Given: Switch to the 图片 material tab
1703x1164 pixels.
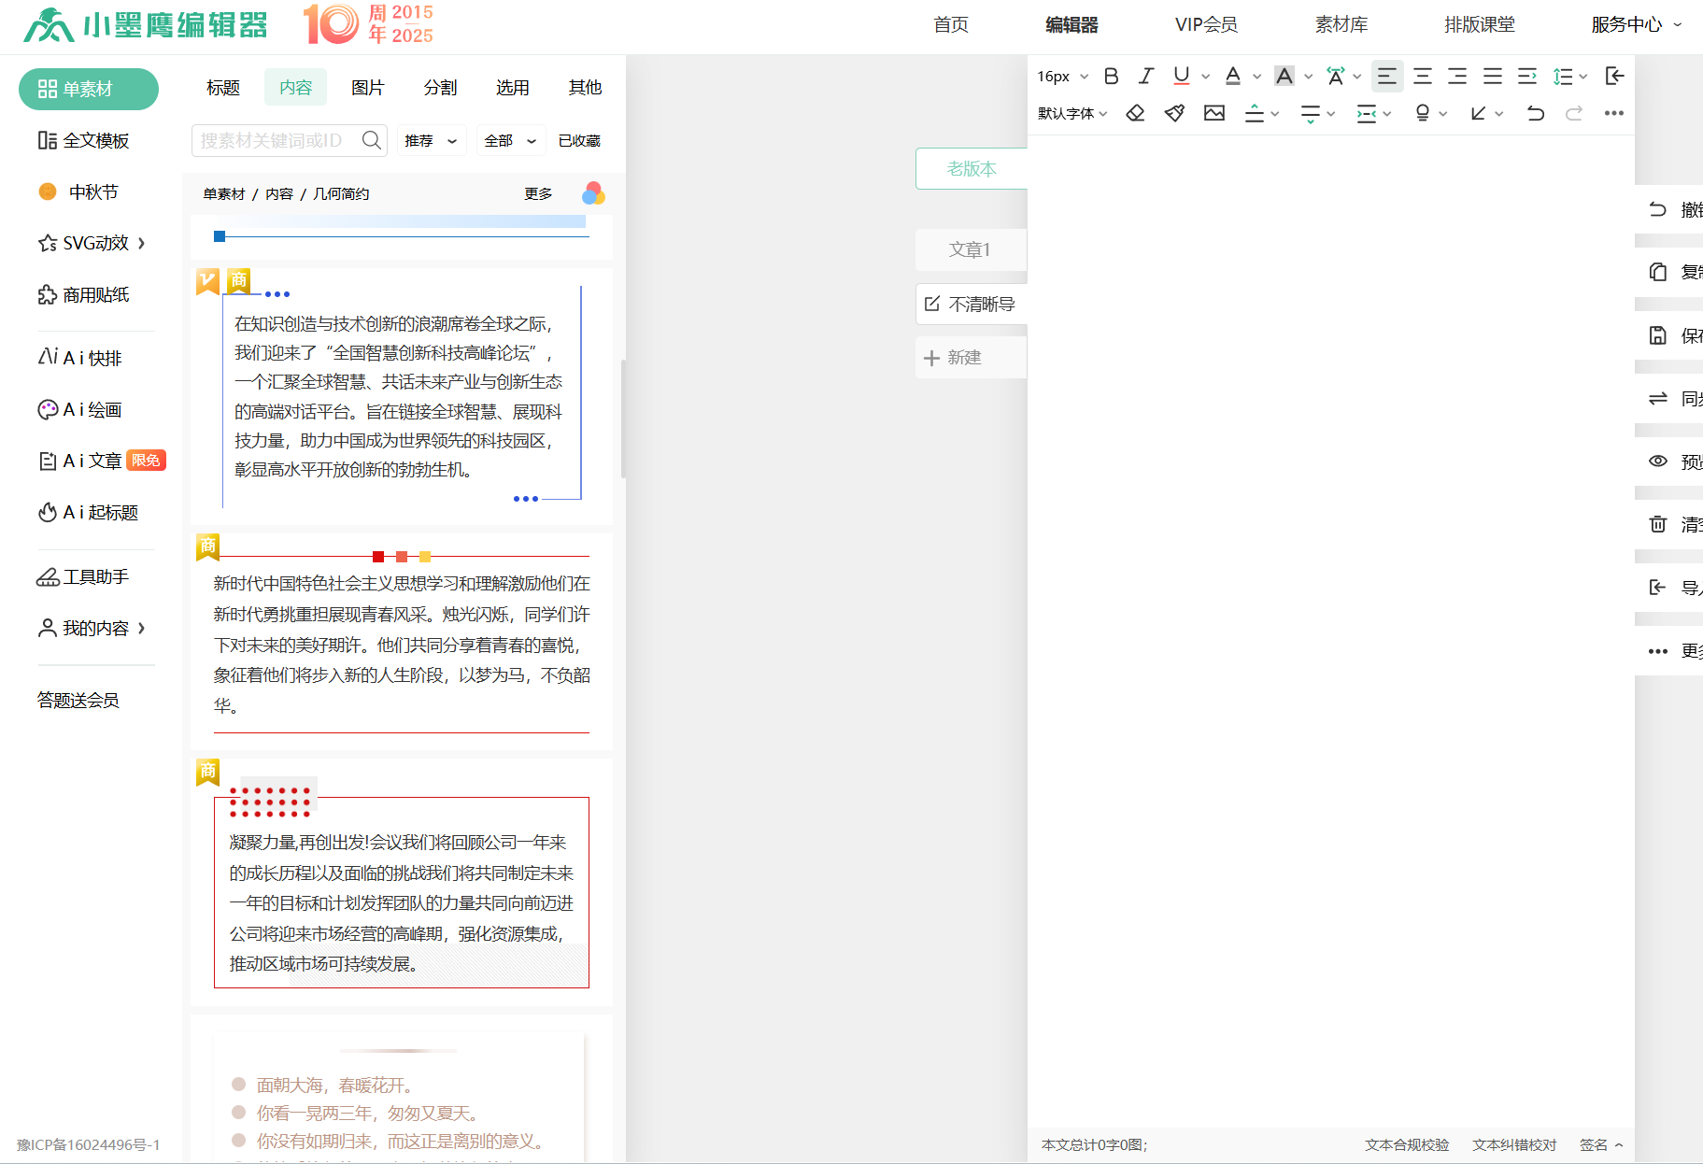Looking at the screenshot, I should click(367, 87).
